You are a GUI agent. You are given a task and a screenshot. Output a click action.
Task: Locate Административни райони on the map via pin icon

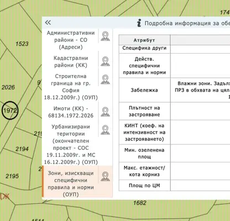click(105, 36)
